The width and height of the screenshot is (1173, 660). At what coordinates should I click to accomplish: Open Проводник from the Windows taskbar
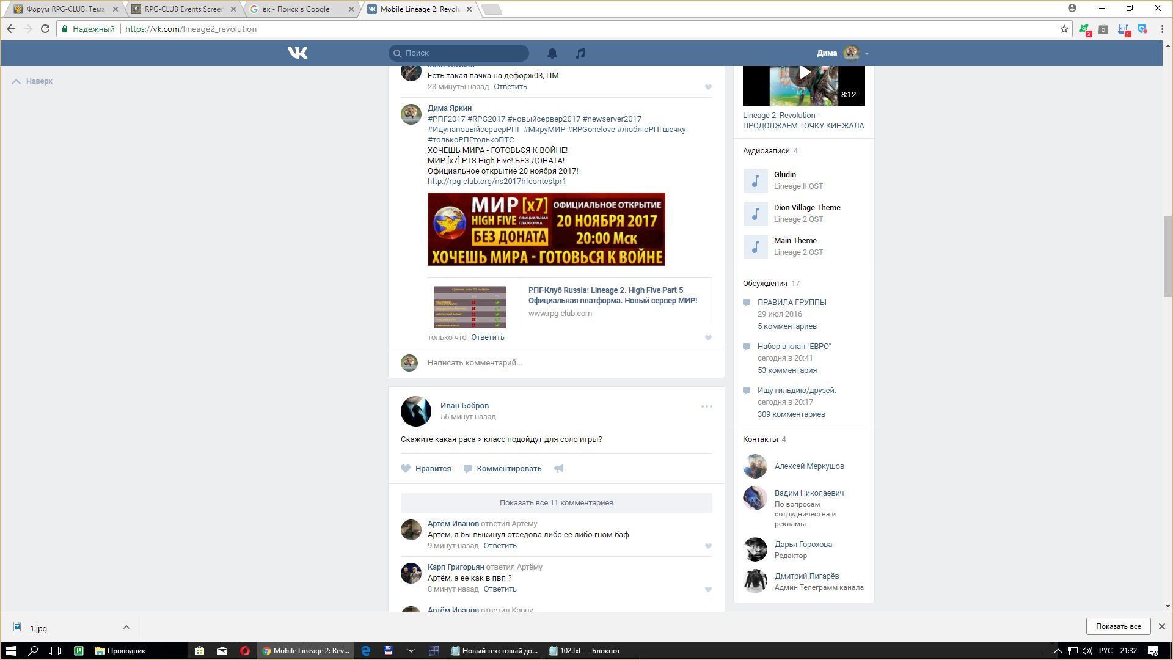point(121,651)
